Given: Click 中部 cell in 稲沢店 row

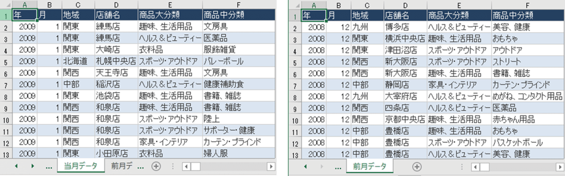Looking at the screenshot, I should 78,84.
